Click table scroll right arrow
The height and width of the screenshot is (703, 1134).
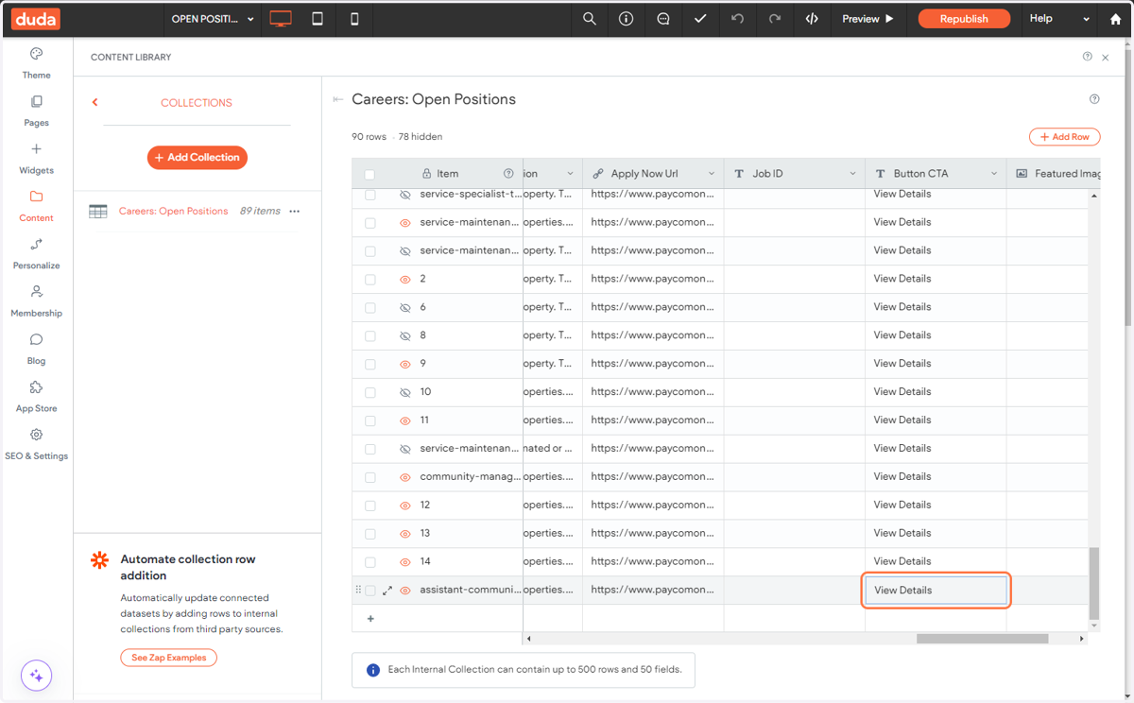coord(1082,639)
